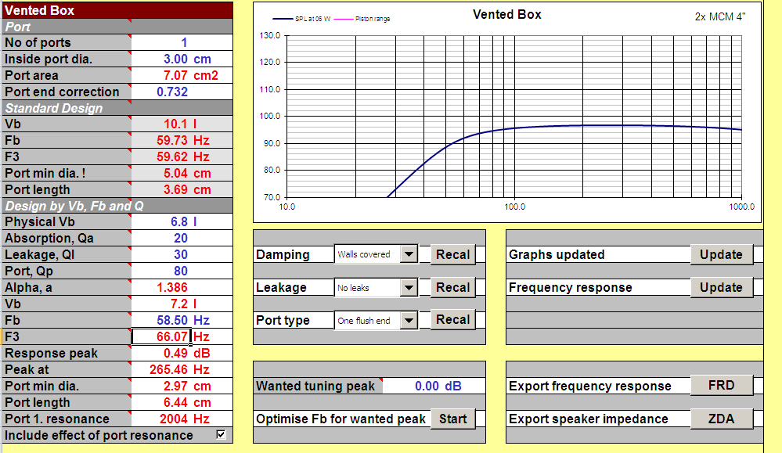Click the Vented Box chart title
Screen dimensions: 782x453
(506, 14)
